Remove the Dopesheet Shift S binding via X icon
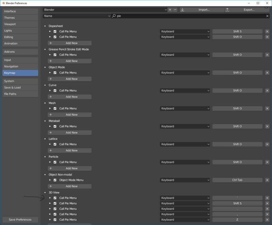This screenshot has height=225, width=272. coord(267,31)
